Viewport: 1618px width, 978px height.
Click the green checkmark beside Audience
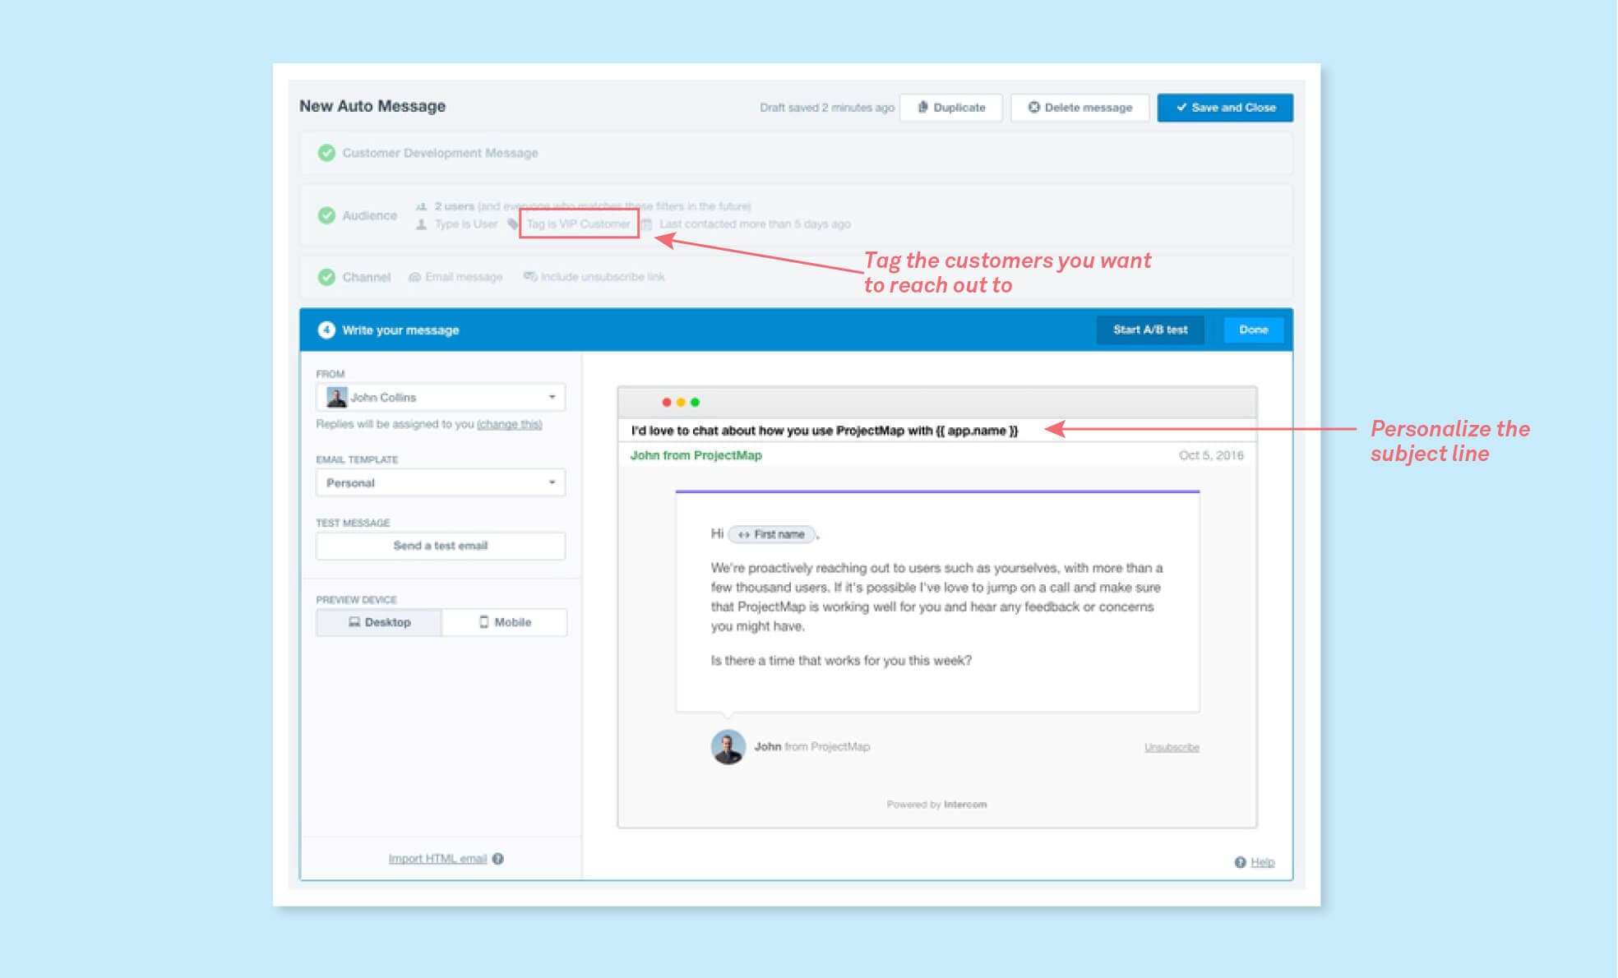(326, 215)
